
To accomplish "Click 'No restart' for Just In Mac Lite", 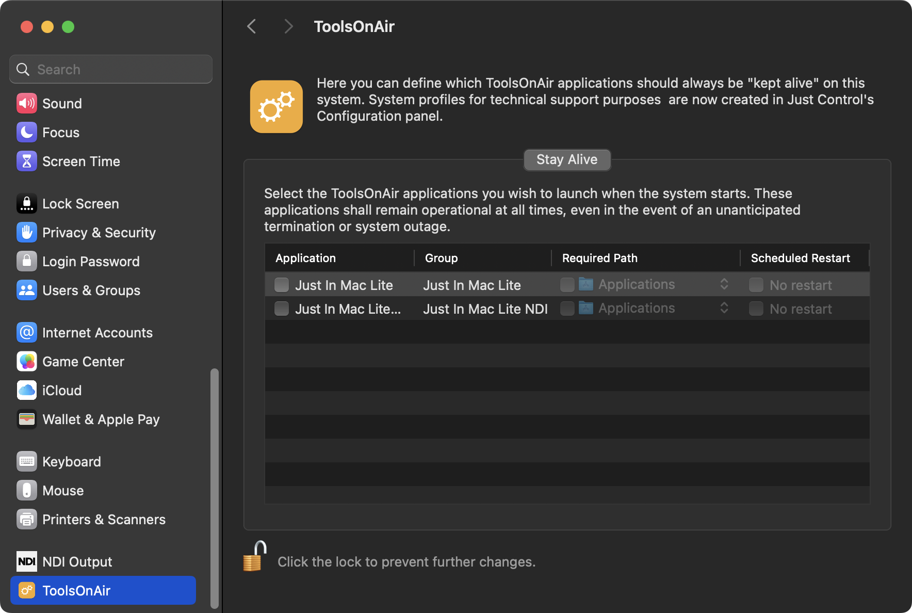I will pos(801,285).
